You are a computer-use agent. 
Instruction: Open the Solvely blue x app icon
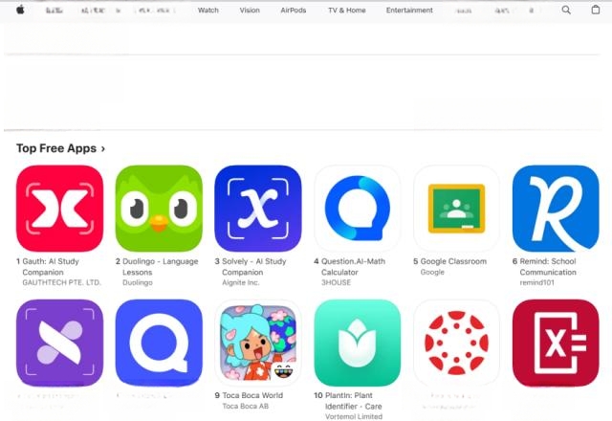click(258, 209)
